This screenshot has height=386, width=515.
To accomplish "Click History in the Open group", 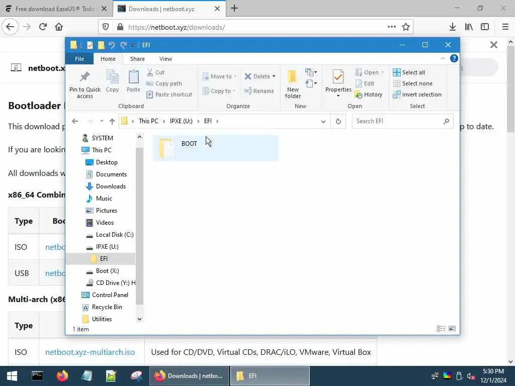I will click(369, 94).
